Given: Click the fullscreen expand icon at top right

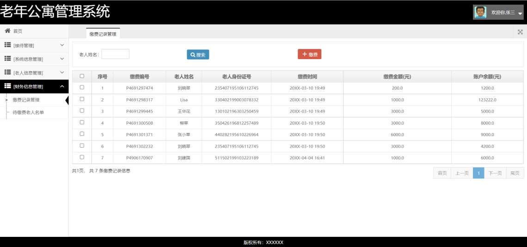Looking at the screenshot, I should click(520, 32).
